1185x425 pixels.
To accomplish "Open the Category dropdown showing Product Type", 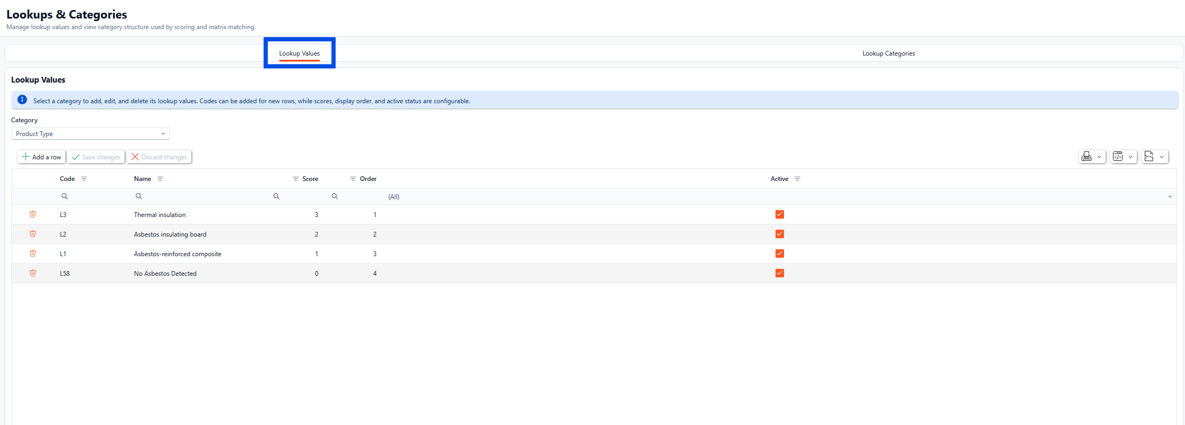I will pos(90,134).
